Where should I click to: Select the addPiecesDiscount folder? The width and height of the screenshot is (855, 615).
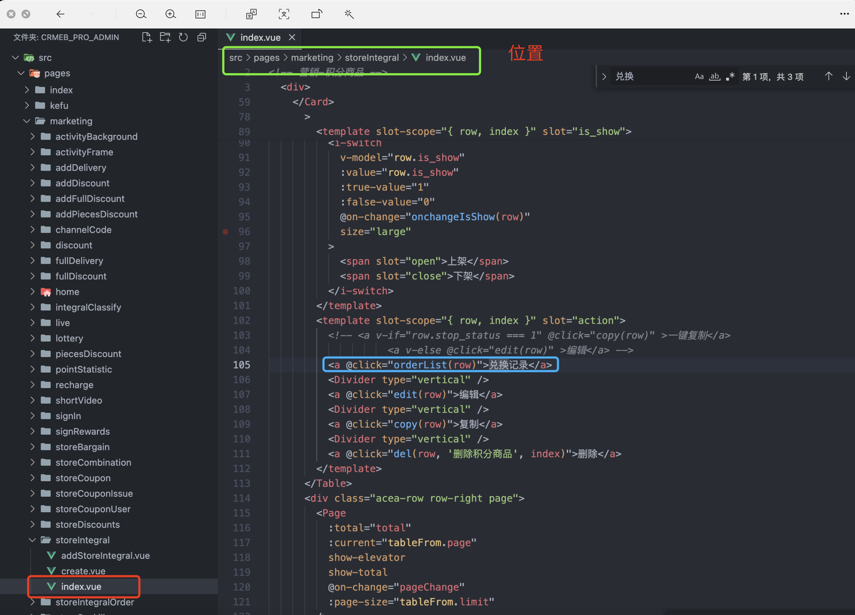(x=97, y=214)
